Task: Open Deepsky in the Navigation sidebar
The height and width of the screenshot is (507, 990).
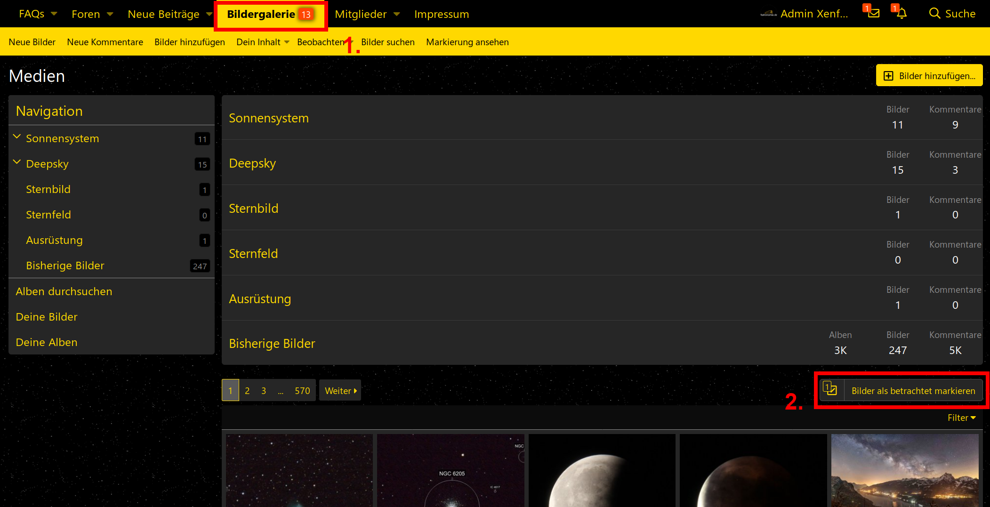Action: click(47, 163)
